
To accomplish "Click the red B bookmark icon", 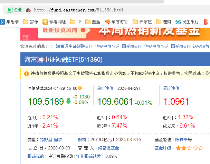I will 206,22.
